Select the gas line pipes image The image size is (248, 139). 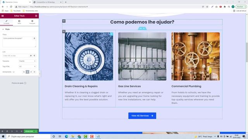pyautogui.click(x=142, y=56)
